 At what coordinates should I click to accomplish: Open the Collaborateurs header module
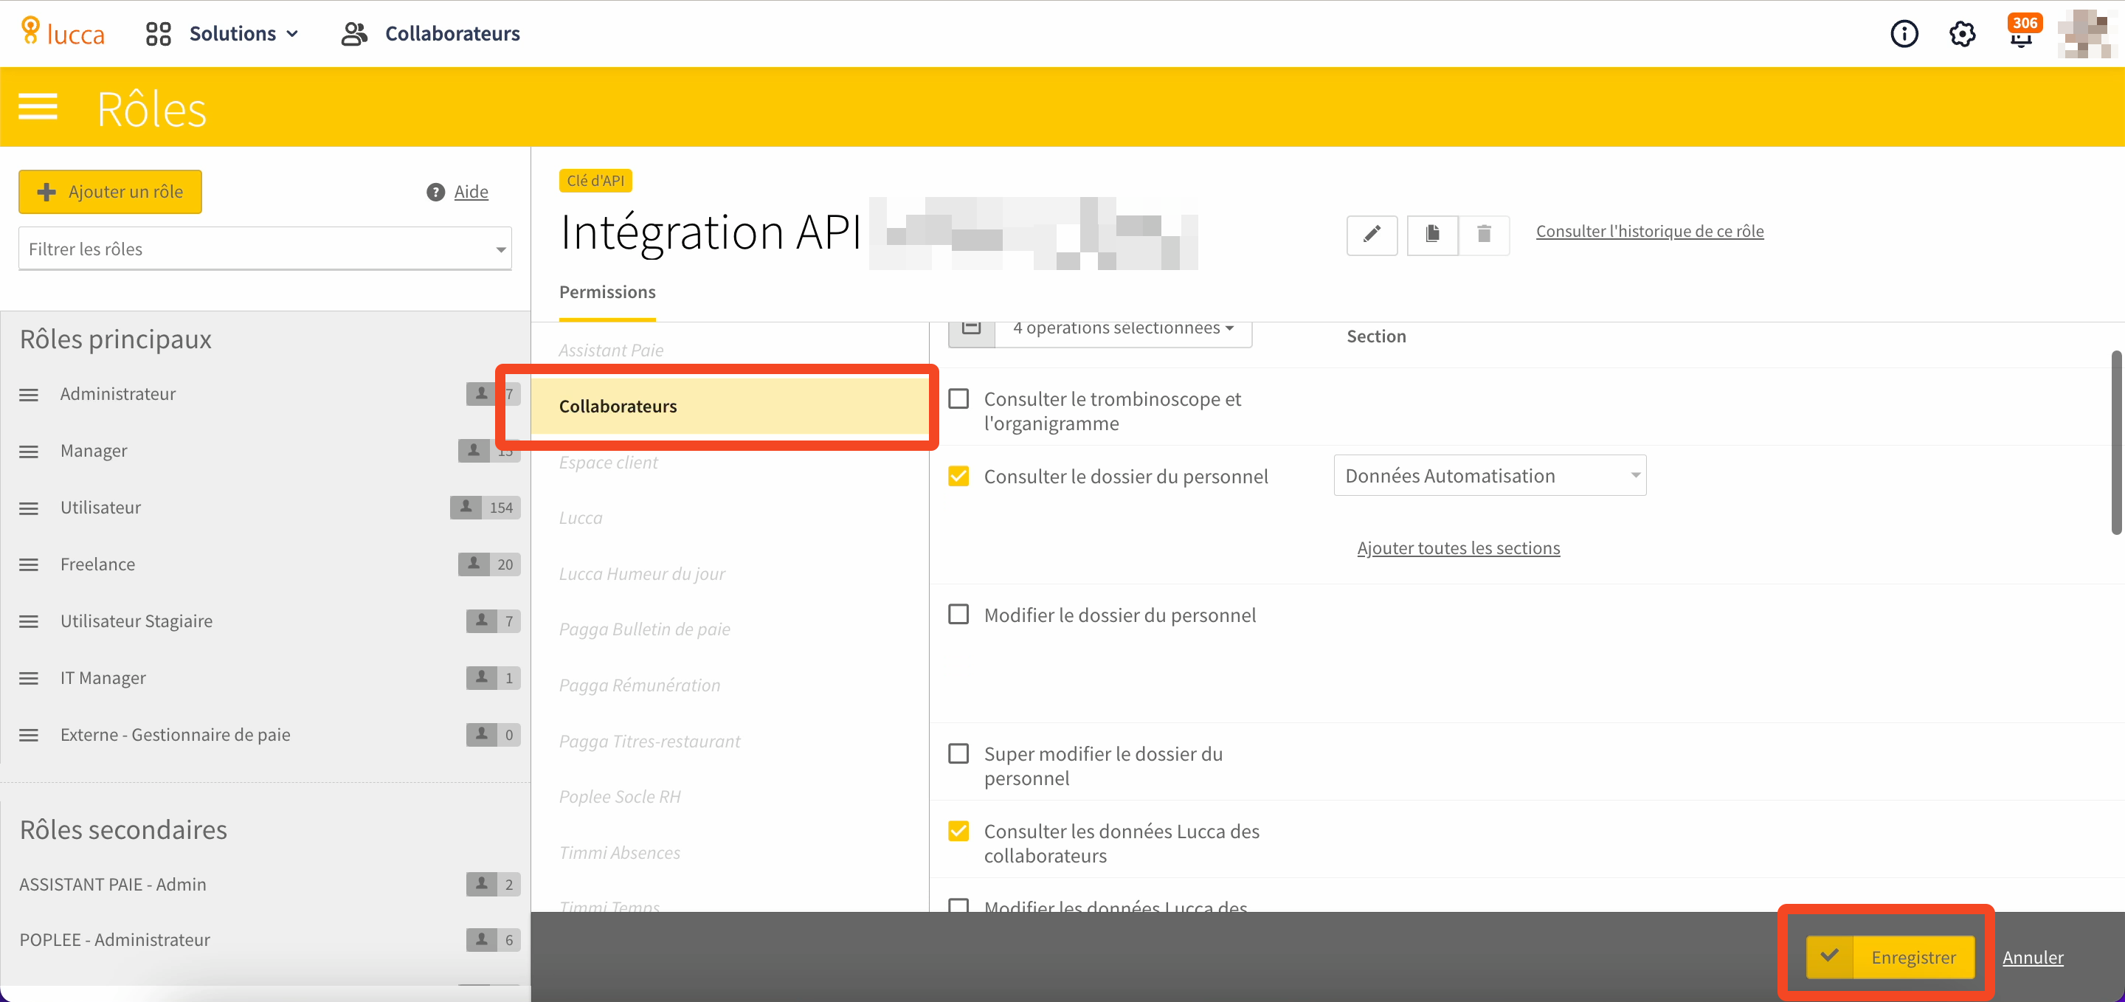coord(431,34)
